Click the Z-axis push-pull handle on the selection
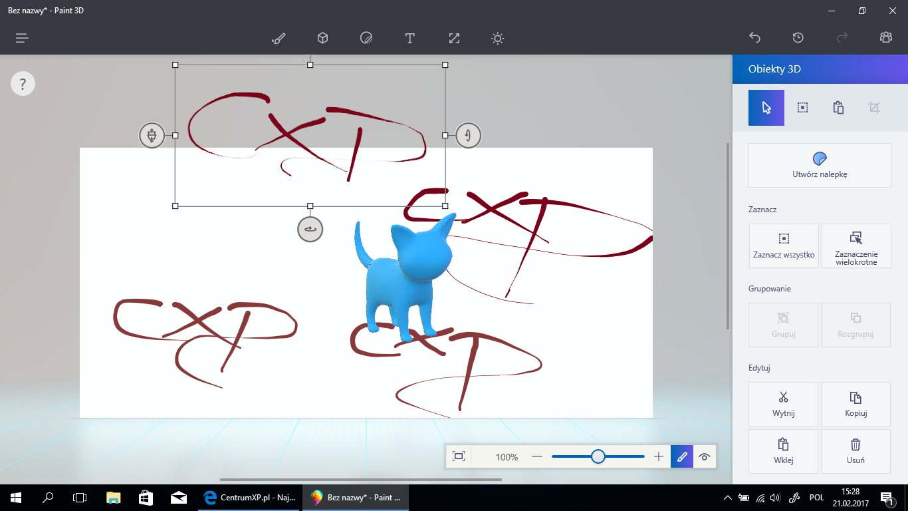Image resolution: width=908 pixels, height=511 pixels. click(152, 135)
